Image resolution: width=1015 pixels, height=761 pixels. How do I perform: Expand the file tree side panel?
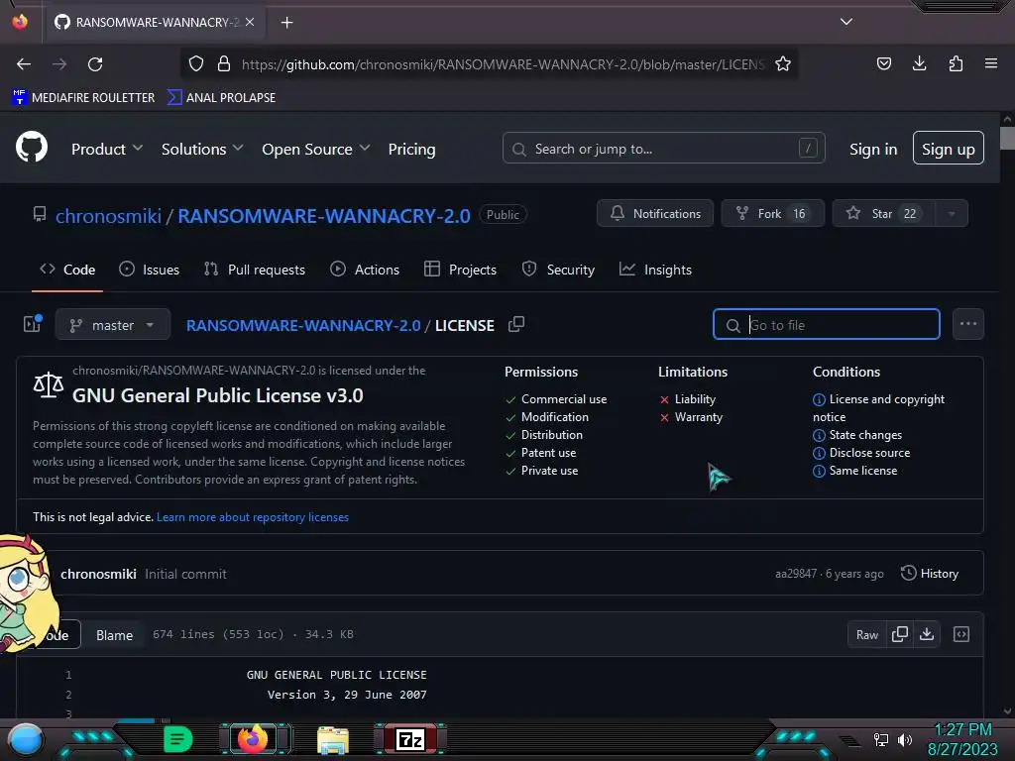point(33,324)
